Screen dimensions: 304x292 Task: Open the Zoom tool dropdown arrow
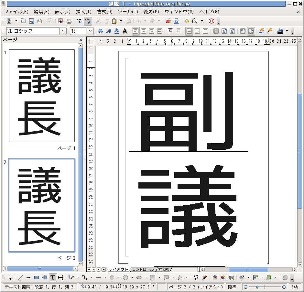click(202, 21)
